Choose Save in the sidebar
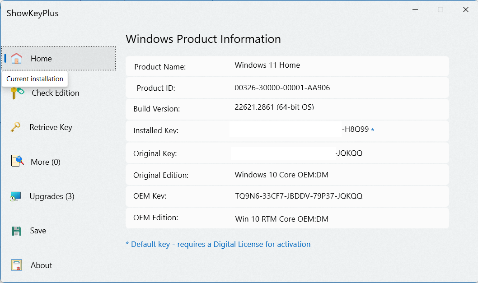478x283 pixels. point(38,231)
